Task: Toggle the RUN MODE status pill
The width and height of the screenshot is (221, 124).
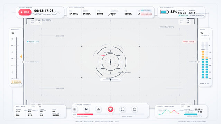Action: (x=147, y=14)
